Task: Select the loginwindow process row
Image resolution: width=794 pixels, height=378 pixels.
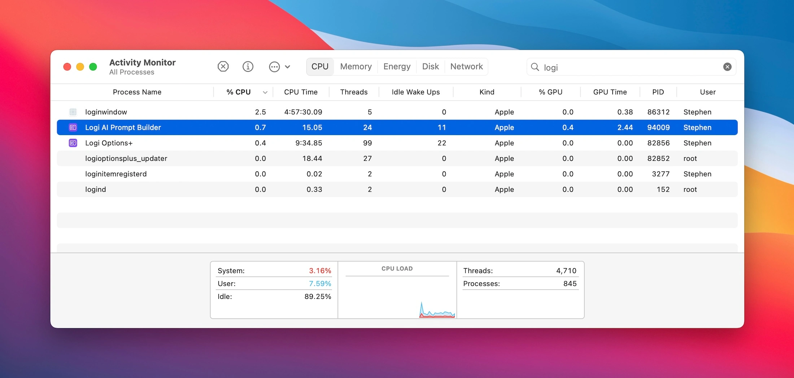Action: [397, 112]
